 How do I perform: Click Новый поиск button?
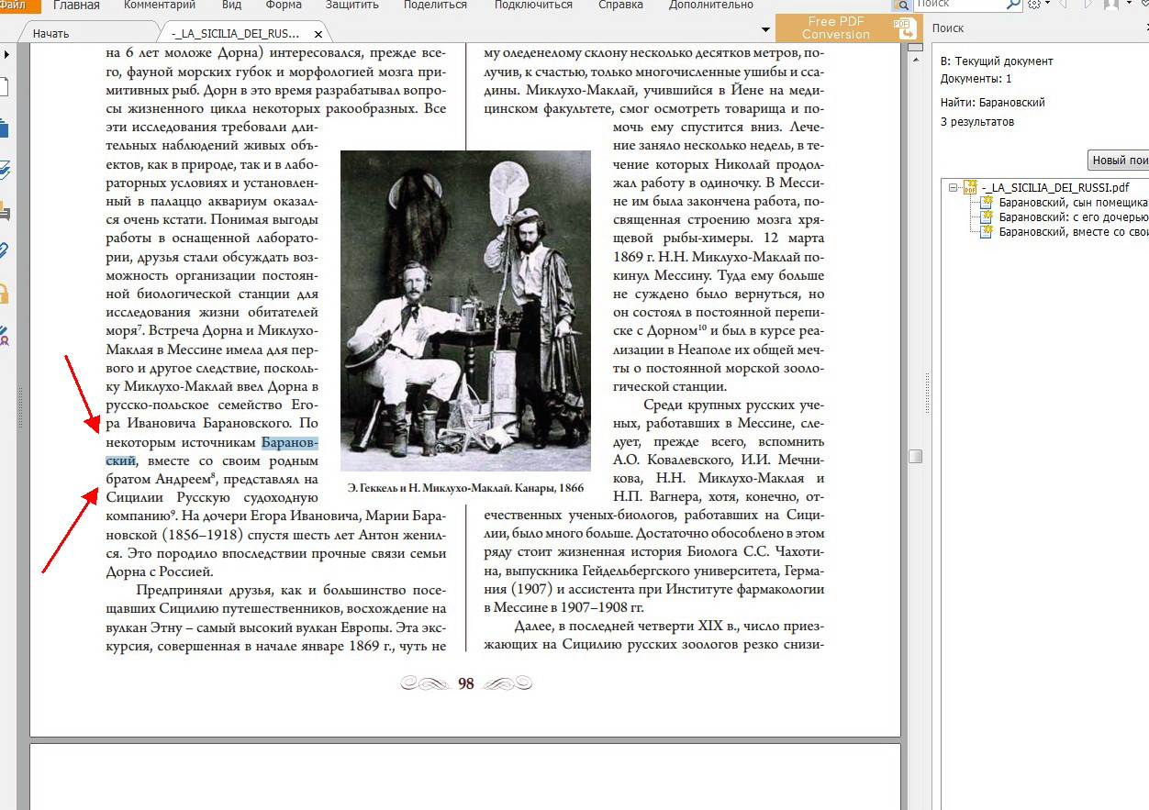[1118, 160]
